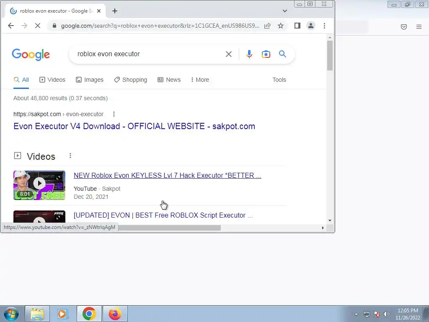The height and width of the screenshot is (322, 429).
Task: Open '[UPDATED] EVON | BEST Free ROBLOX' video link
Action: click(163, 215)
